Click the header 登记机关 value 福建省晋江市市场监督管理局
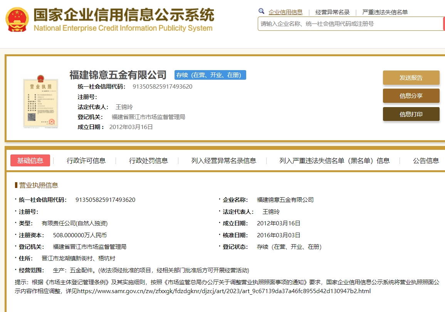 click(148, 117)
